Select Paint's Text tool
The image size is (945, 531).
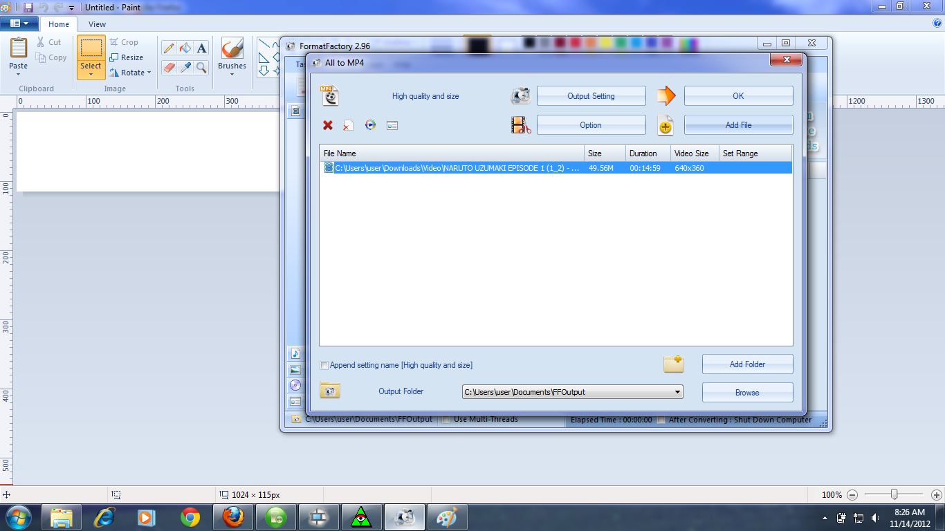point(201,48)
